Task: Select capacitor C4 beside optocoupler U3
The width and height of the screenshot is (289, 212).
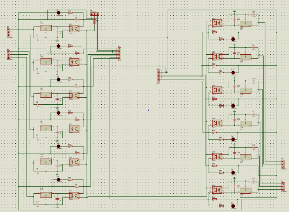Action: pyautogui.click(x=57, y=66)
